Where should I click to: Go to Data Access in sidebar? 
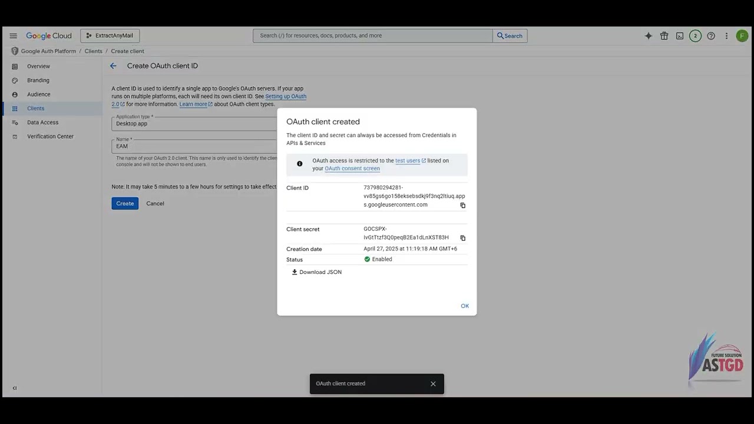point(42,122)
